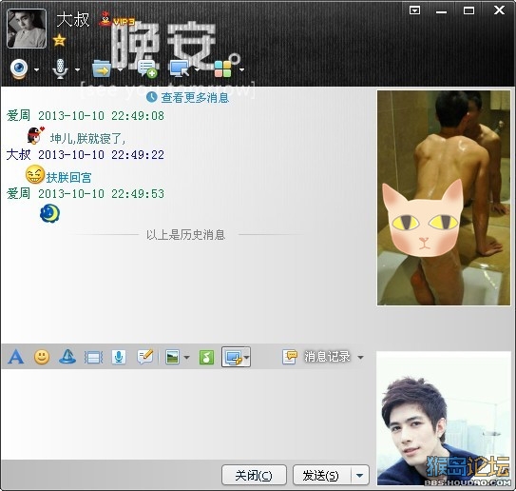Click the timestamp 2013-10-10 22:49:22
This screenshot has height=491, width=516.
(x=101, y=155)
